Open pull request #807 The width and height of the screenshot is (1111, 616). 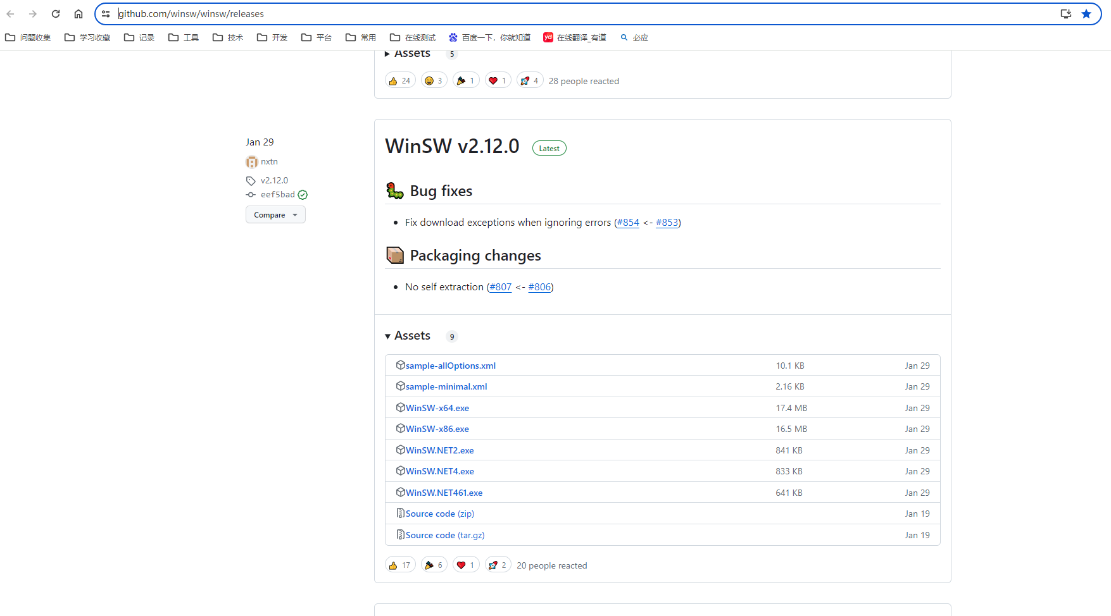click(501, 287)
